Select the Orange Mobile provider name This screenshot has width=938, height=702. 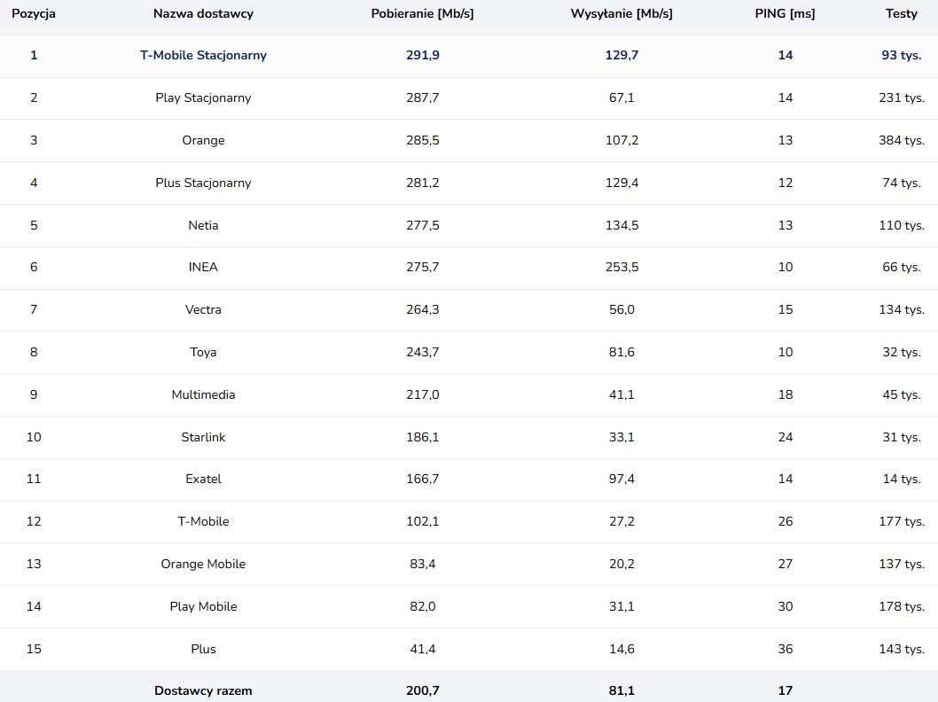[203, 564]
